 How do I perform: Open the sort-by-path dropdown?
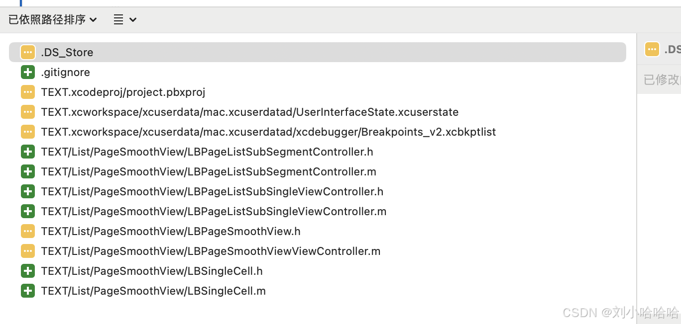pyautogui.click(x=52, y=20)
